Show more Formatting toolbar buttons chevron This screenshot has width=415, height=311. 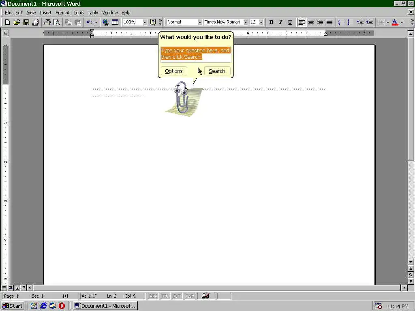click(x=412, y=22)
